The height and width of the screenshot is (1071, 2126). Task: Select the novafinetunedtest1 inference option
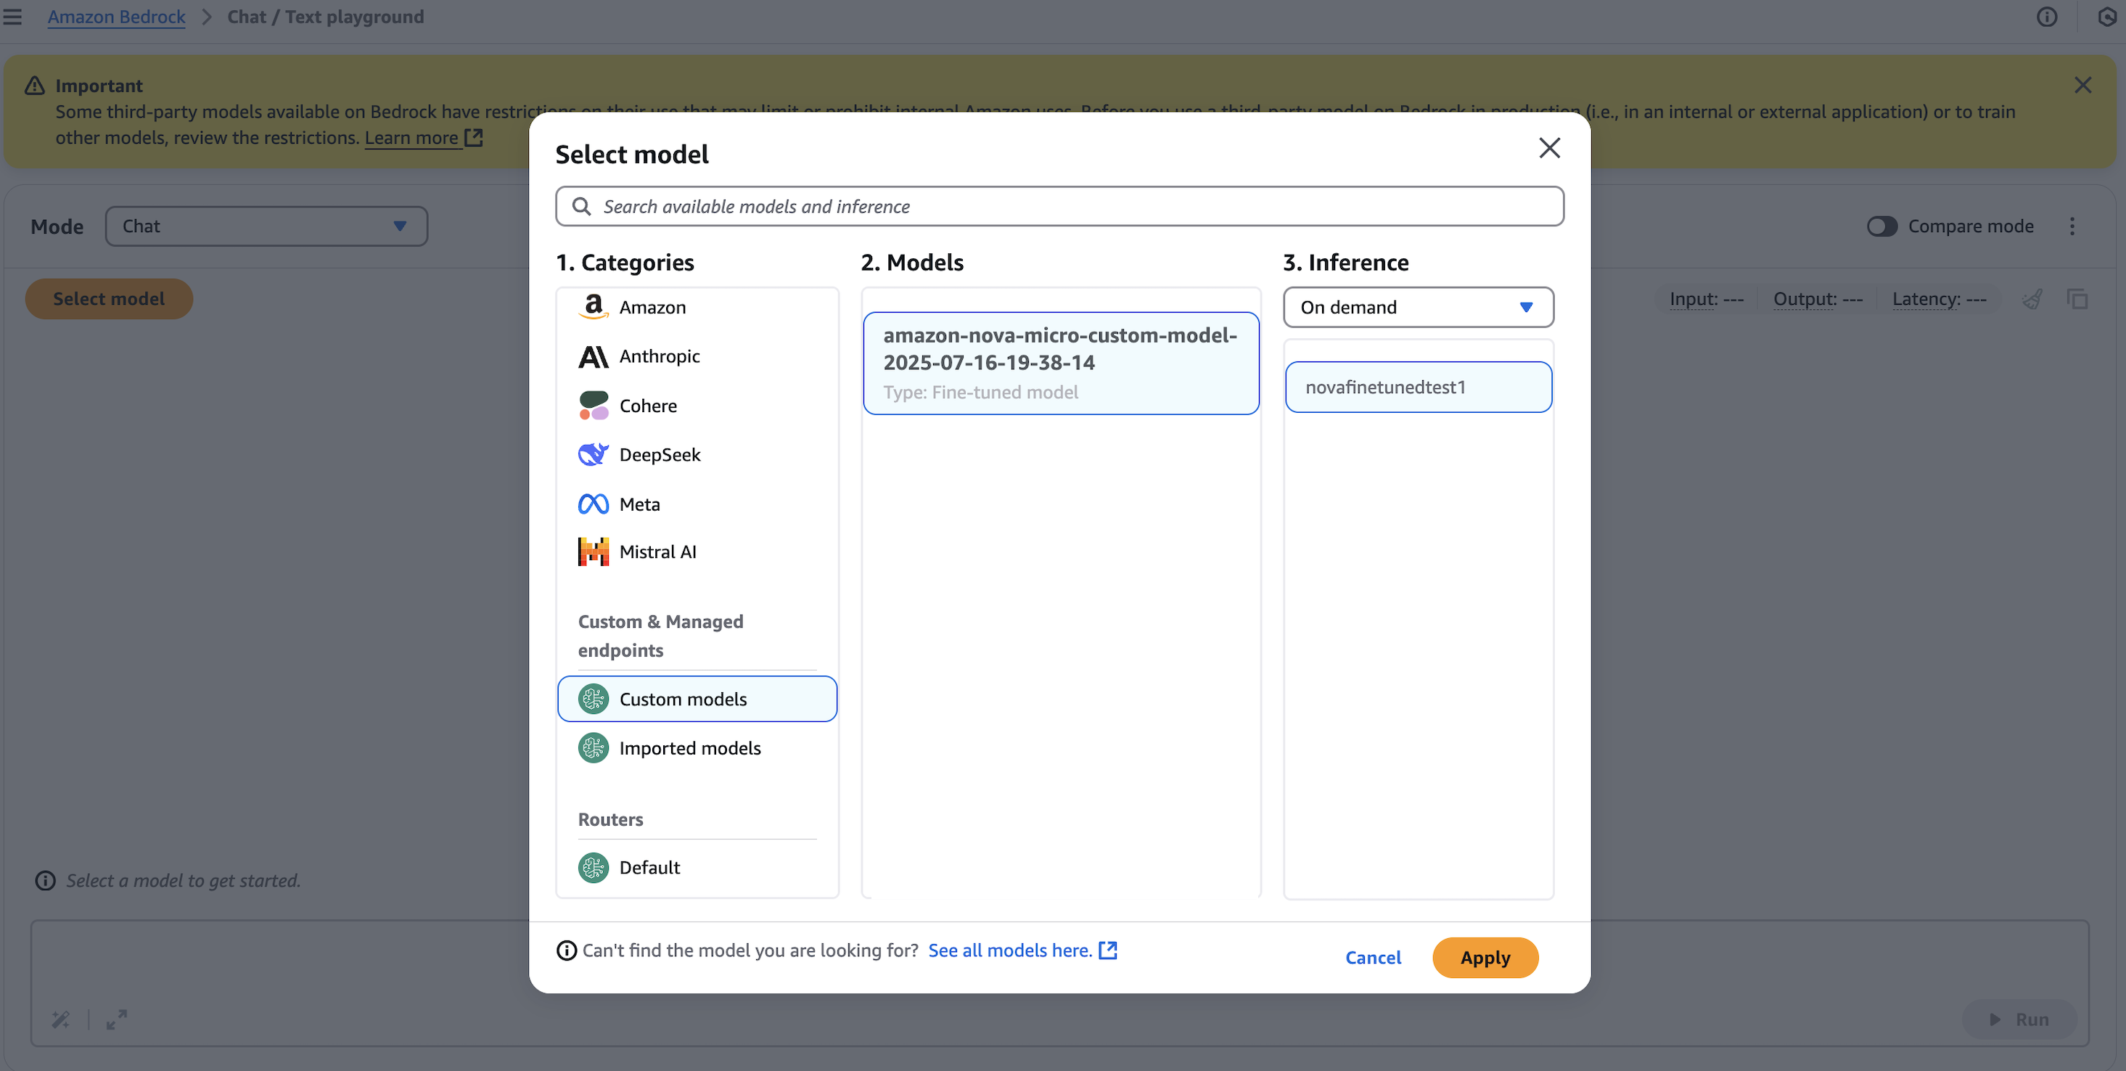1417,387
